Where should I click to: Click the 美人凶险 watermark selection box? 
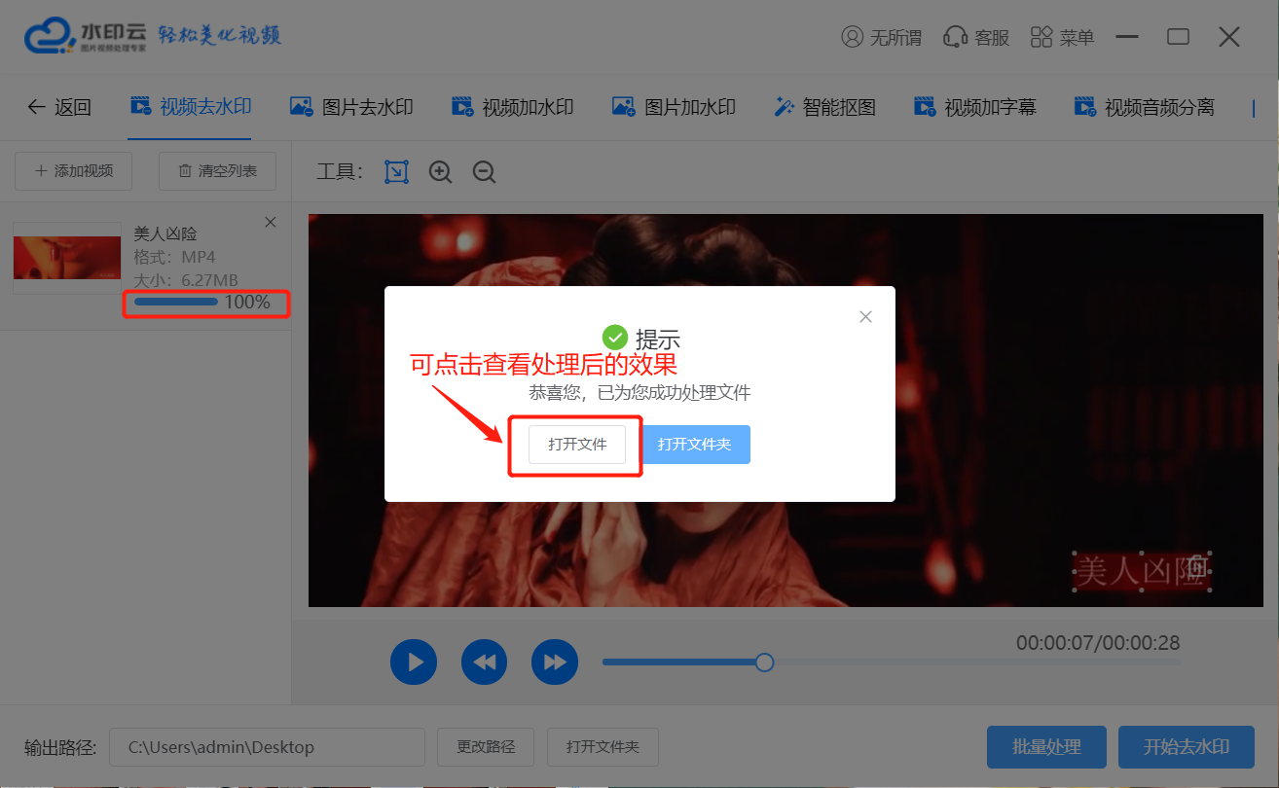click(1142, 571)
